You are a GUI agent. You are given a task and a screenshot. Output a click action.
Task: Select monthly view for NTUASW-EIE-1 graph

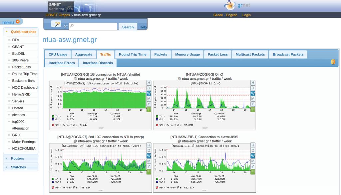pos(253,161)
